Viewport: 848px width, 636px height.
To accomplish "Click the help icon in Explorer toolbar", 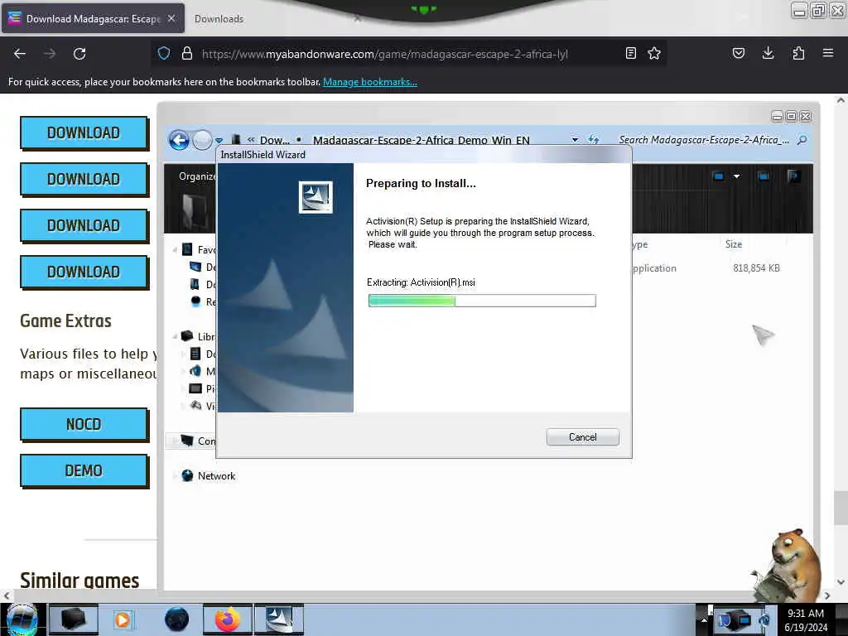I will tap(794, 176).
